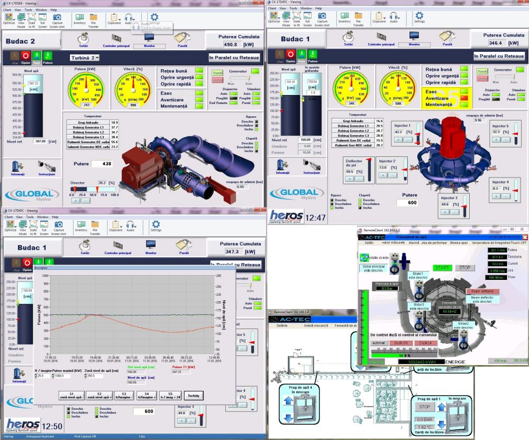
Task: Close Inscriptor chart with Închide button
Action: [x=194, y=396]
